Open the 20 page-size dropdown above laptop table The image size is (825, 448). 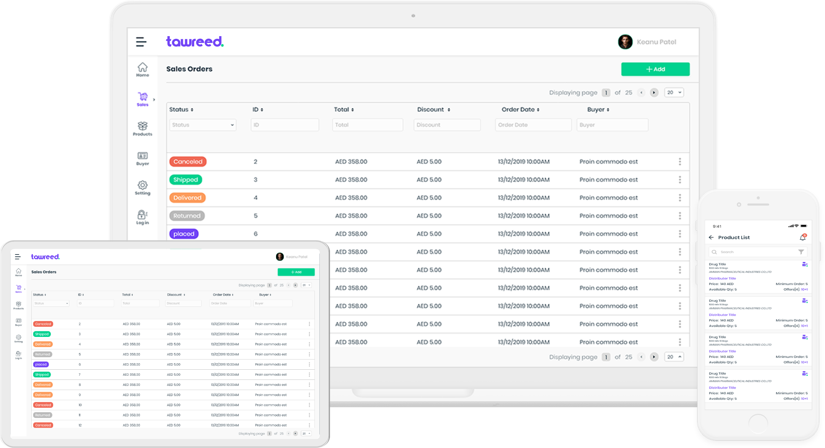tap(674, 93)
